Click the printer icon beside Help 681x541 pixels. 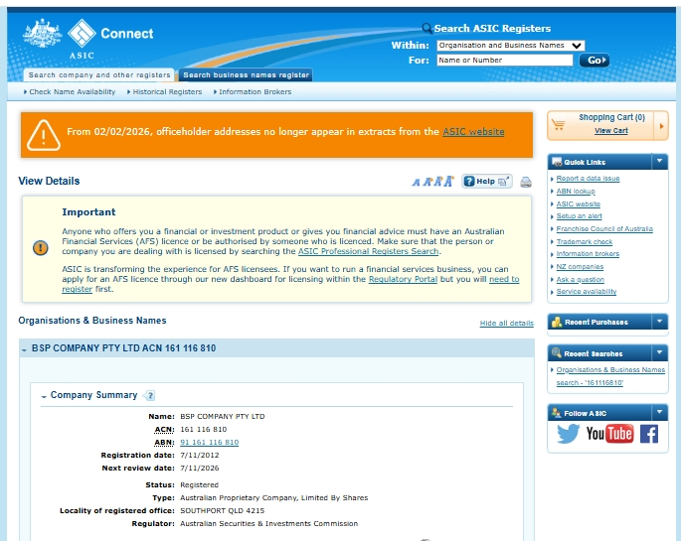coord(526,182)
